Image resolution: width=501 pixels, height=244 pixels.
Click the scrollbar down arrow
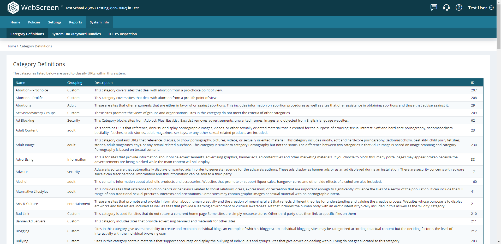tap(499, 242)
